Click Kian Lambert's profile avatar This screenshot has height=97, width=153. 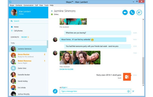(x=14, y=12)
